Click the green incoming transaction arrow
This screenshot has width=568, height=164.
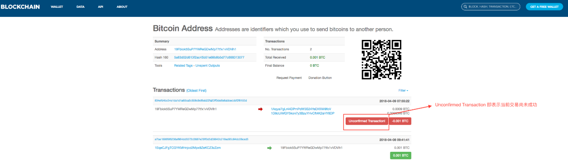269,148
